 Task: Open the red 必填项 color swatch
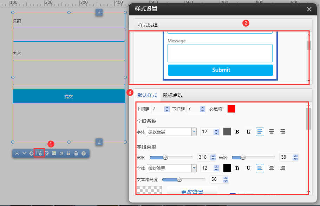tap(231, 109)
